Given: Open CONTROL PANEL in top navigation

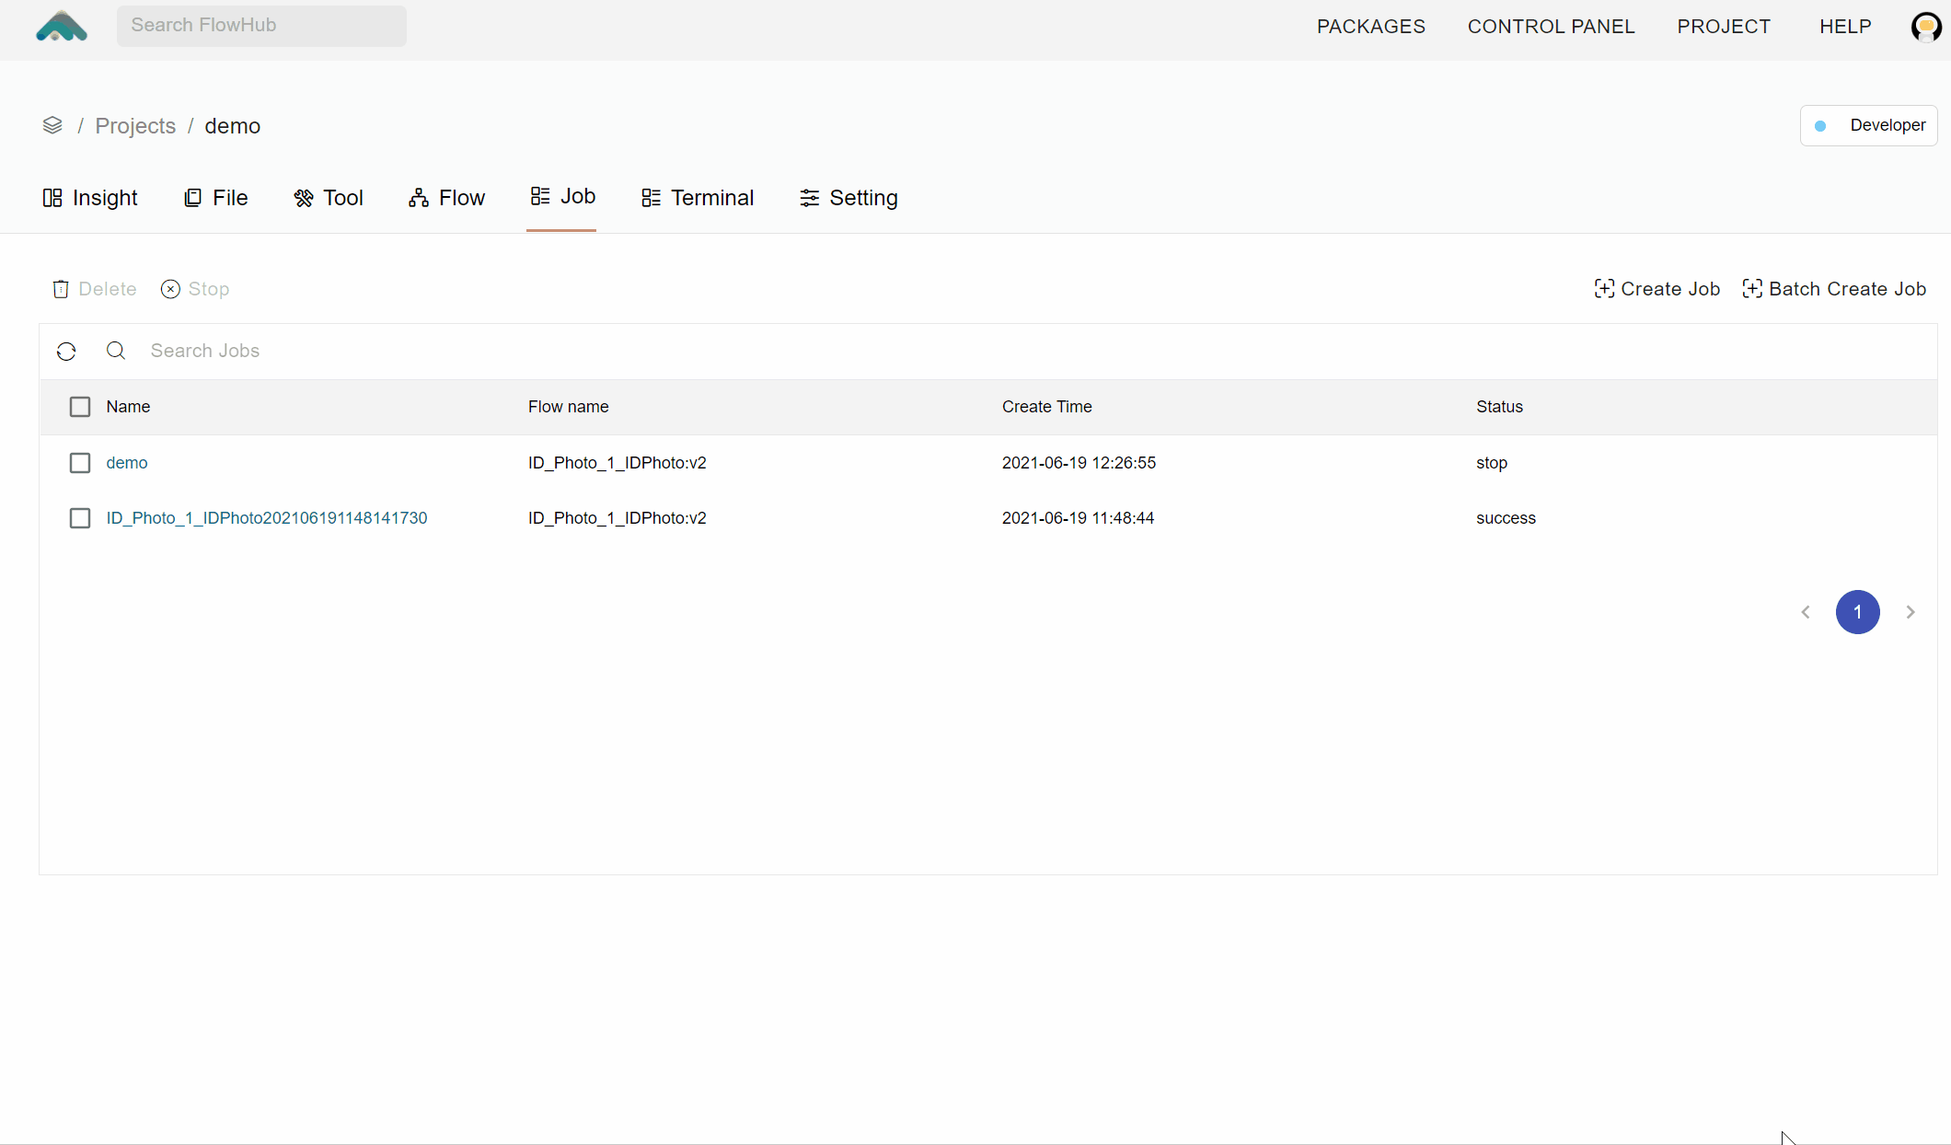Looking at the screenshot, I should point(1551,27).
